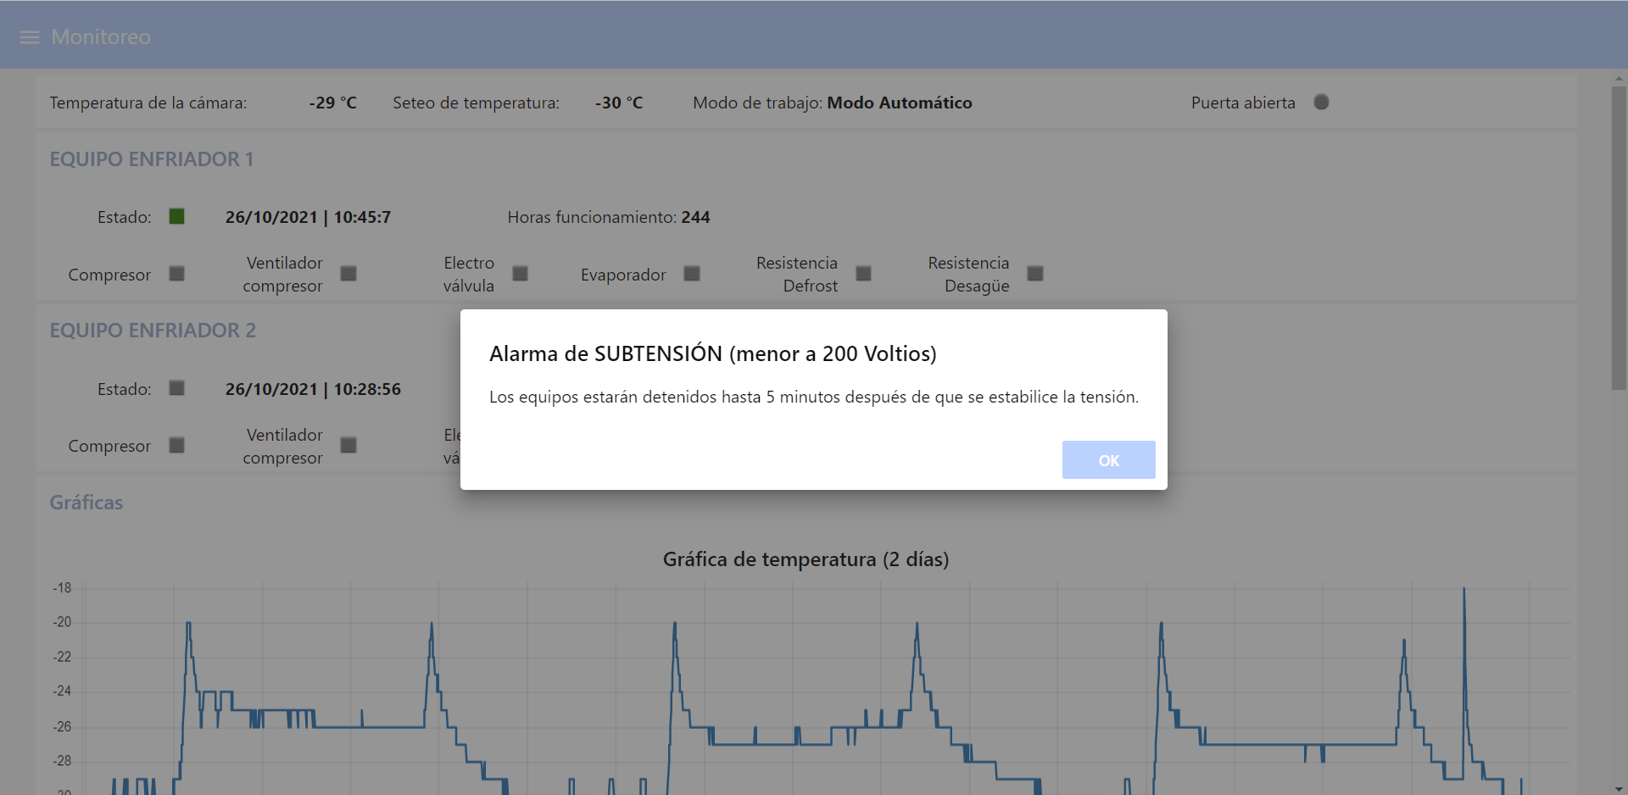Click Ventilador compresor indicator in Enfriador 2
Screen dimensions: 1628x795
tap(348, 446)
